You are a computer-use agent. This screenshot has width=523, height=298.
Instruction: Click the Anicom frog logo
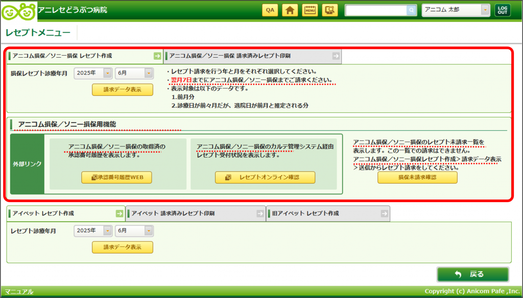19,11
